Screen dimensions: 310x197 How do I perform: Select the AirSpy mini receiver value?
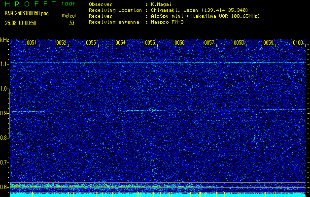click(206, 16)
